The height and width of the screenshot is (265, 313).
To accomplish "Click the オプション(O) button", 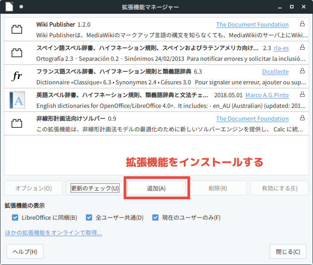I will click(34, 188).
